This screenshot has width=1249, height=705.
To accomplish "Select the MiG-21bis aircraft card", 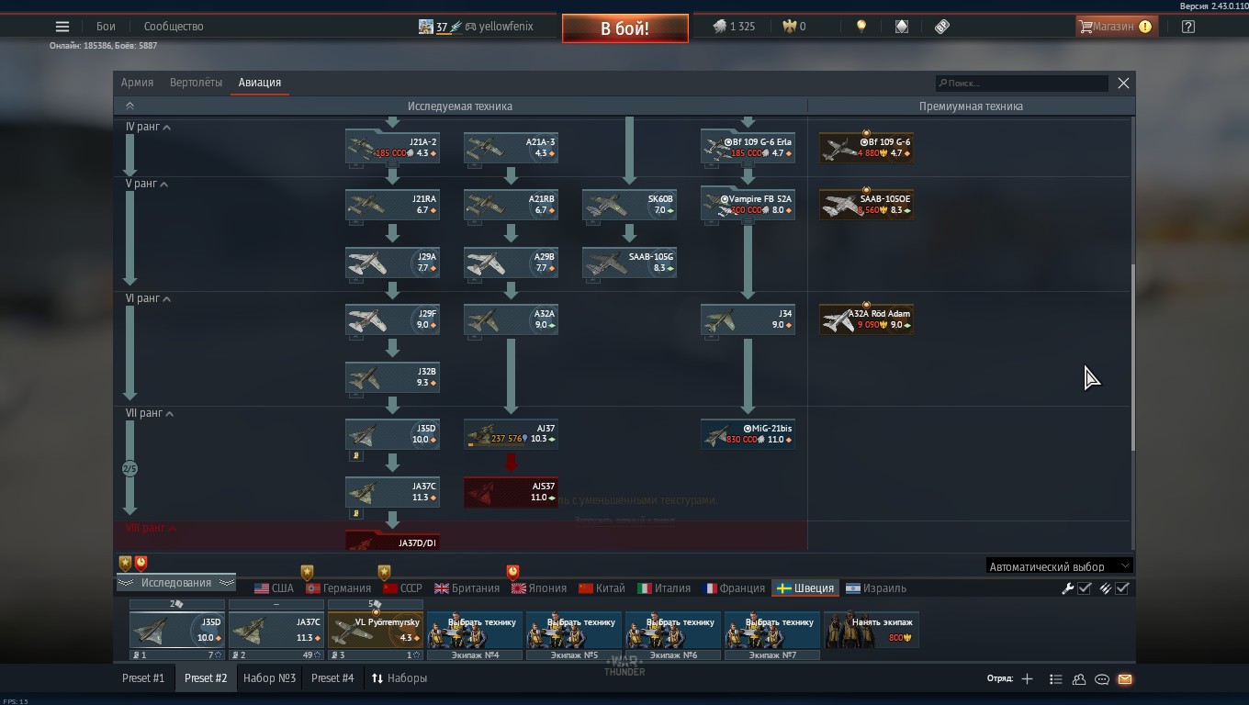I will pyautogui.click(x=748, y=433).
